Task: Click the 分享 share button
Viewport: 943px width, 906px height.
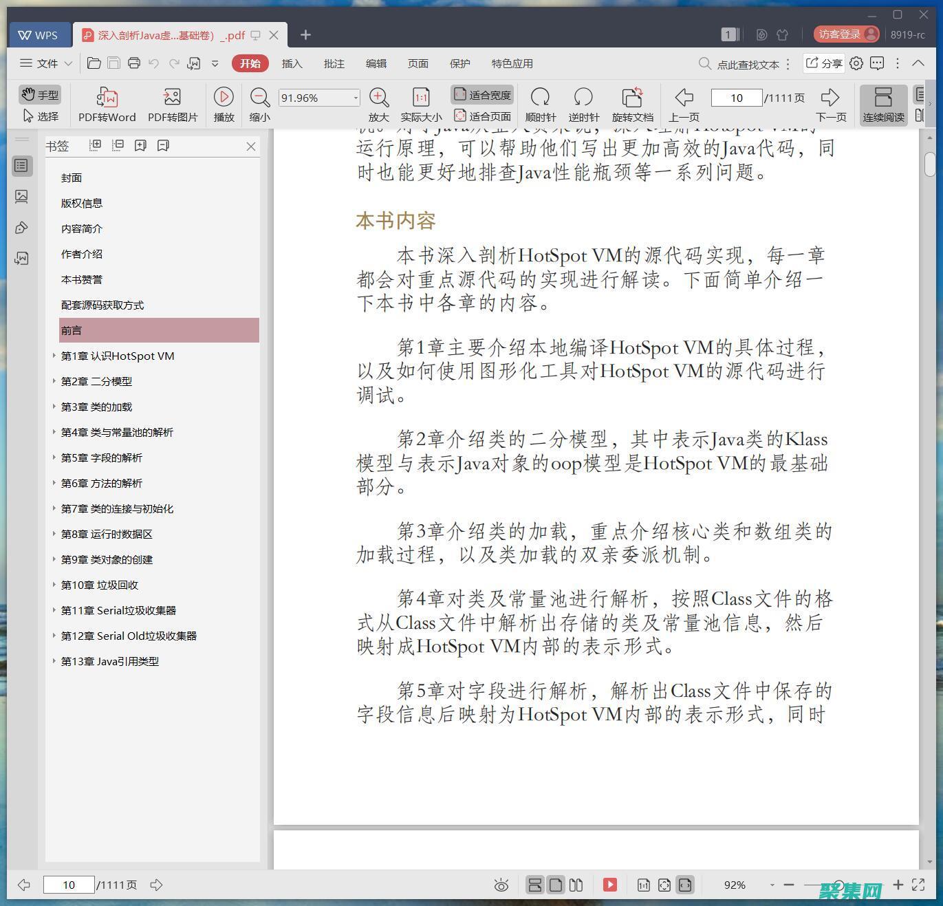Action: [824, 63]
